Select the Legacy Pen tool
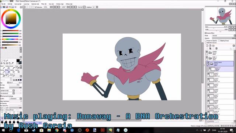 coord(7,75)
